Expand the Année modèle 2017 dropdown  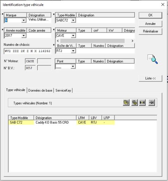point(23,36)
